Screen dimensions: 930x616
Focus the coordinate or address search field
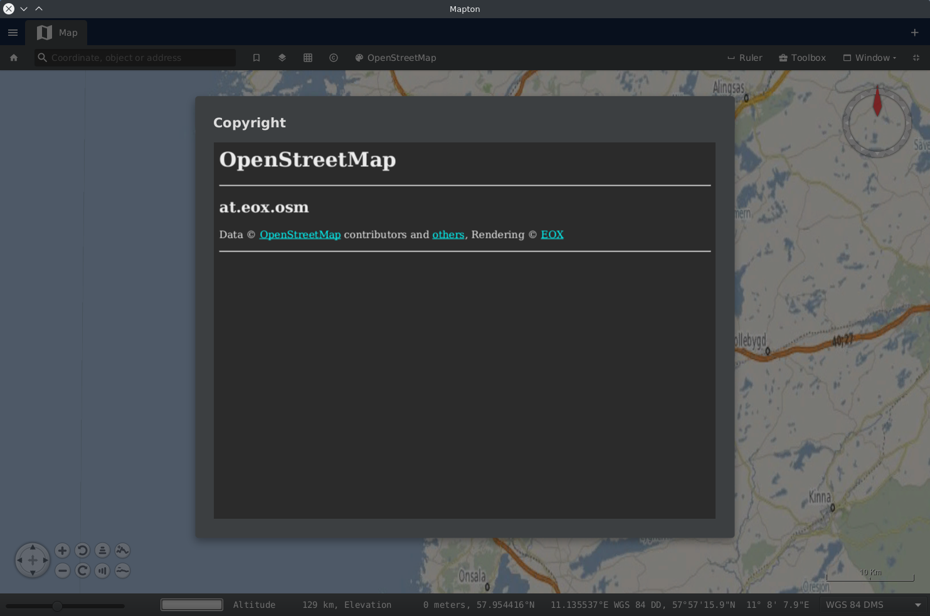[135, 58]
